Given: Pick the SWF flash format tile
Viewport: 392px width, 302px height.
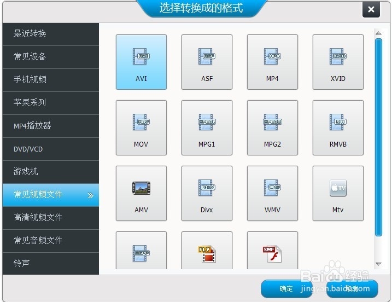Looking at the screenshot, I should pos(272,251).
